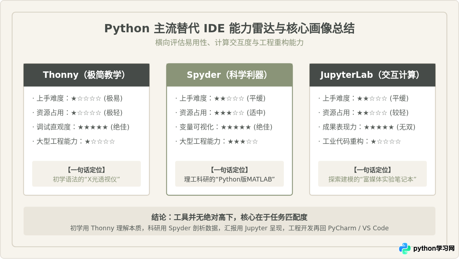The image size is (459, 259).
Task: Select the conclusion line starting "初学用 Thonny 理解本质"
Action: pyautogui.click(x=229, y=228)
